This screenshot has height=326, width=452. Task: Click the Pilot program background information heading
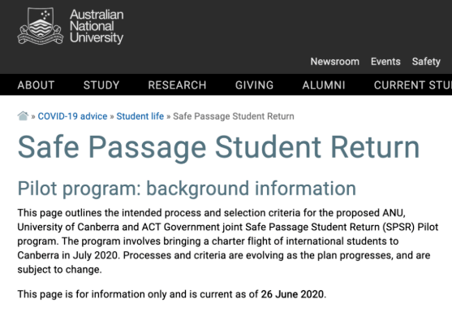tap(187, 189)
